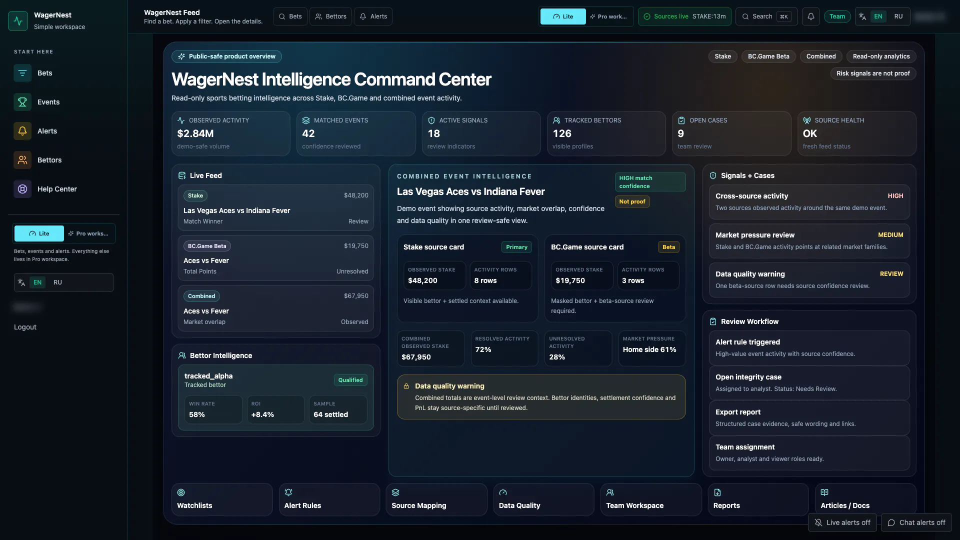Open the Search box

pos(766,16)
